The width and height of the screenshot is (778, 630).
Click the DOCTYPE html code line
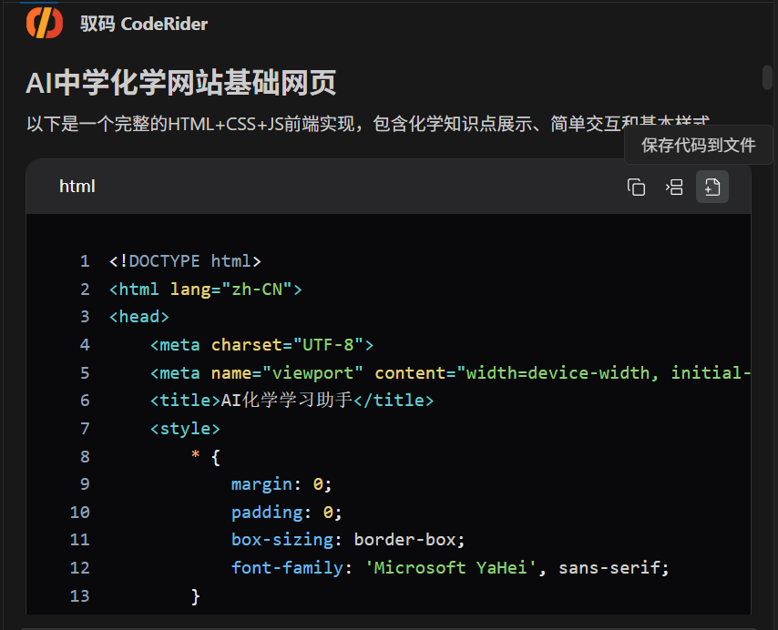[x=185, y=261]
